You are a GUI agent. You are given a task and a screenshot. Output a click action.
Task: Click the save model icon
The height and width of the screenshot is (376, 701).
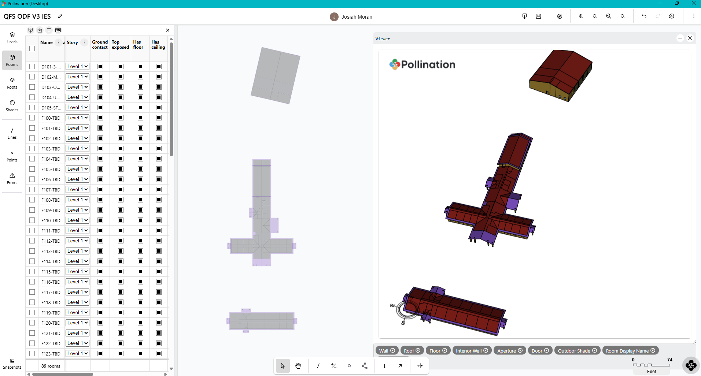(538, 16)
